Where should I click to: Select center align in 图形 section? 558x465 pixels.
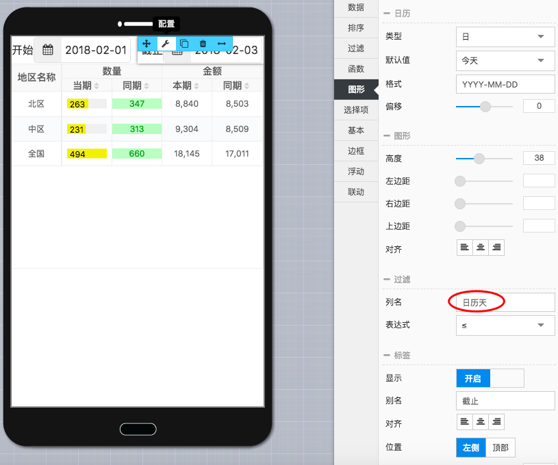[481, 248]
